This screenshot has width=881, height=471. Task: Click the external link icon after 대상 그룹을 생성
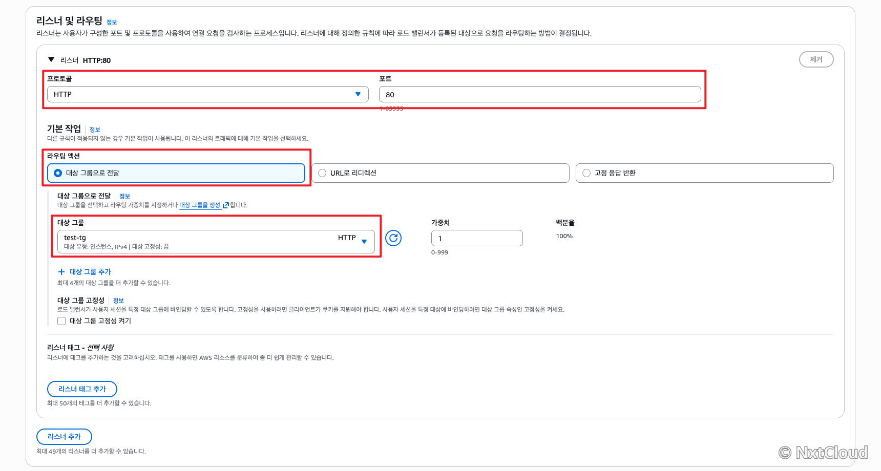click(226, 205)
